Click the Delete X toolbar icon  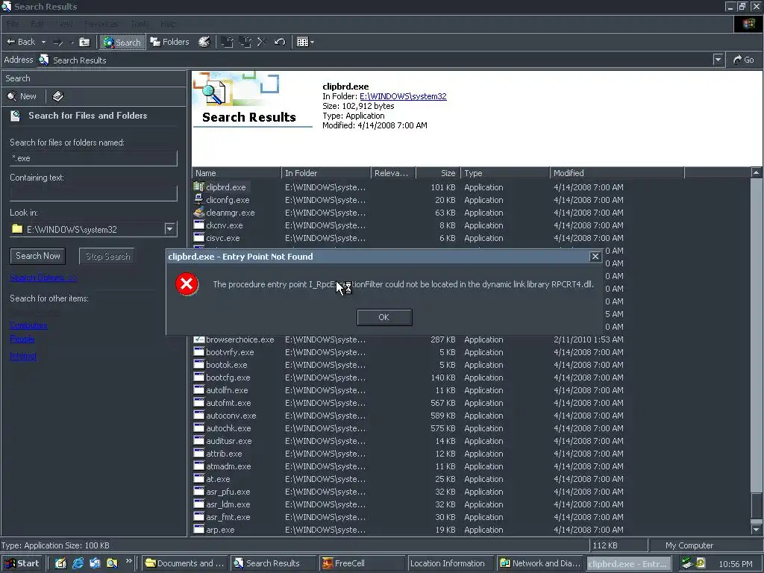tap(262, 42)
